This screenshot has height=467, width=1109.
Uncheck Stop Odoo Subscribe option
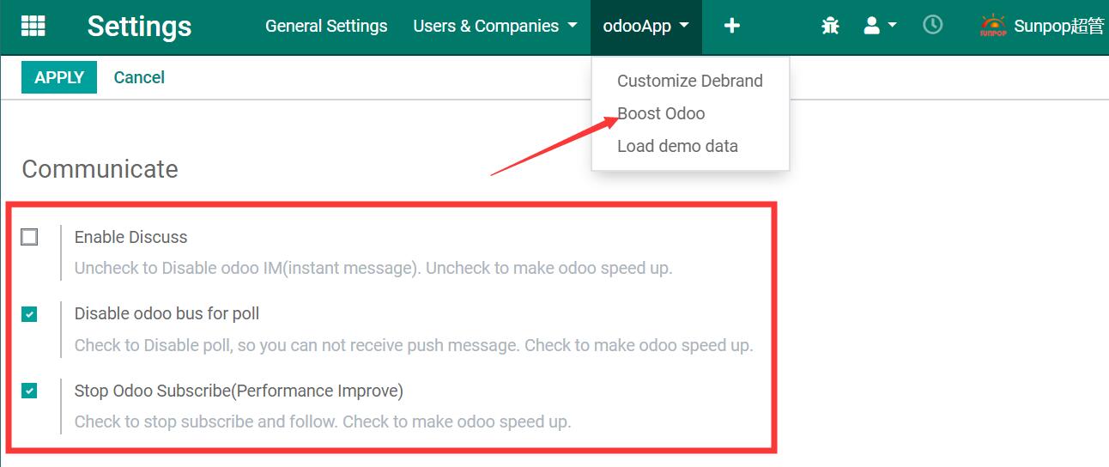(30, 391)
